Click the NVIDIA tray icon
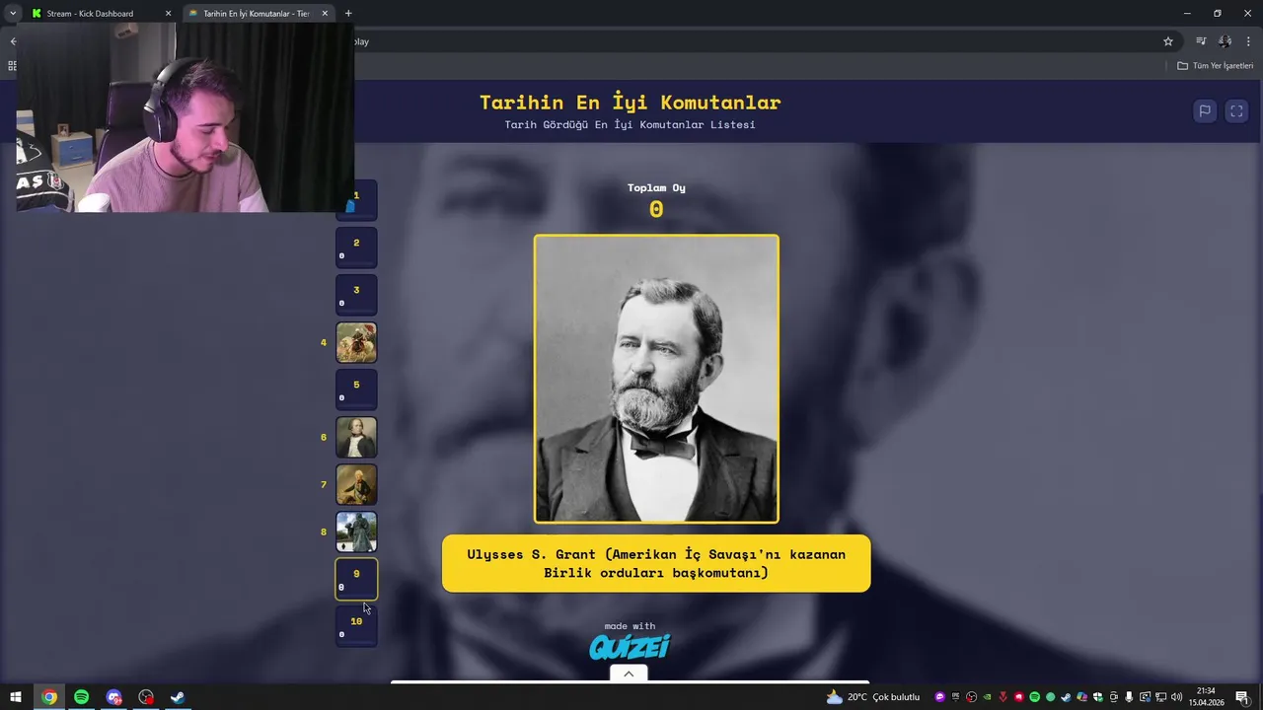 click(987, 697)
